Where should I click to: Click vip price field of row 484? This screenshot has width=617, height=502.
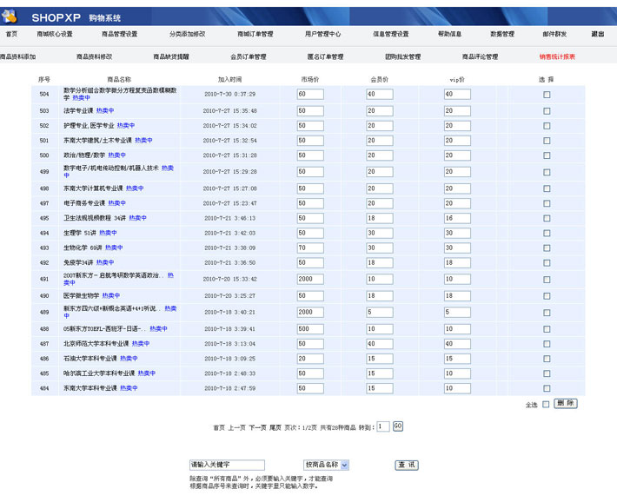(x=457, y=388)
